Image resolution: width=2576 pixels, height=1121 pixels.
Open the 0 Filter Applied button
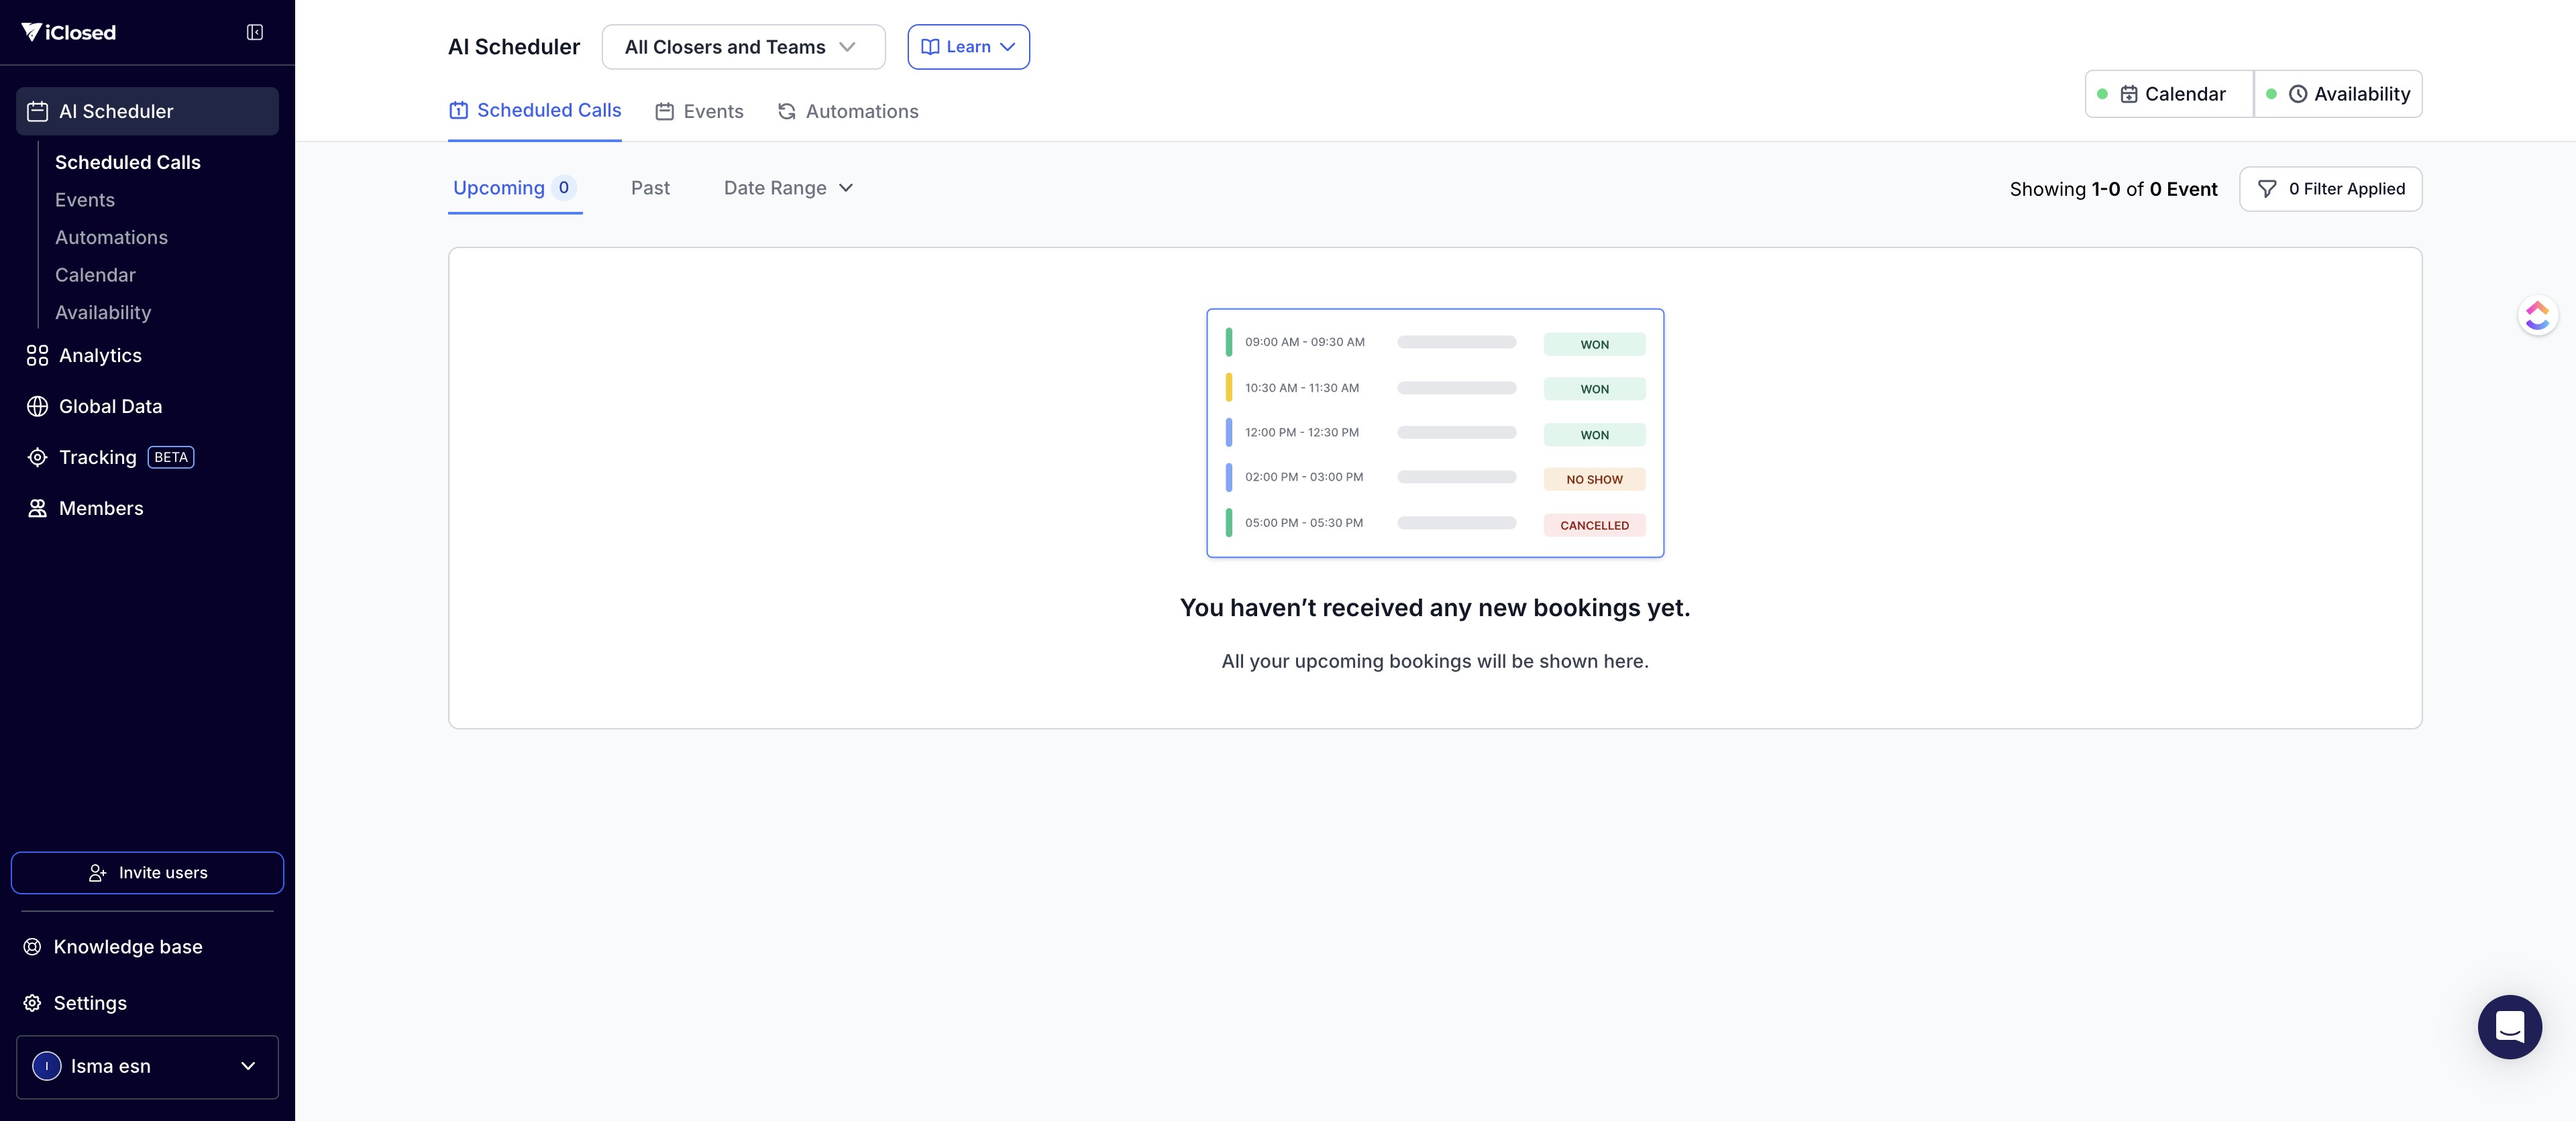click(2330, 189)
